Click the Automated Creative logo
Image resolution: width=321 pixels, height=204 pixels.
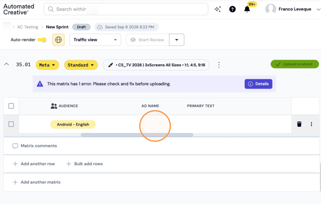pos(19,9)
